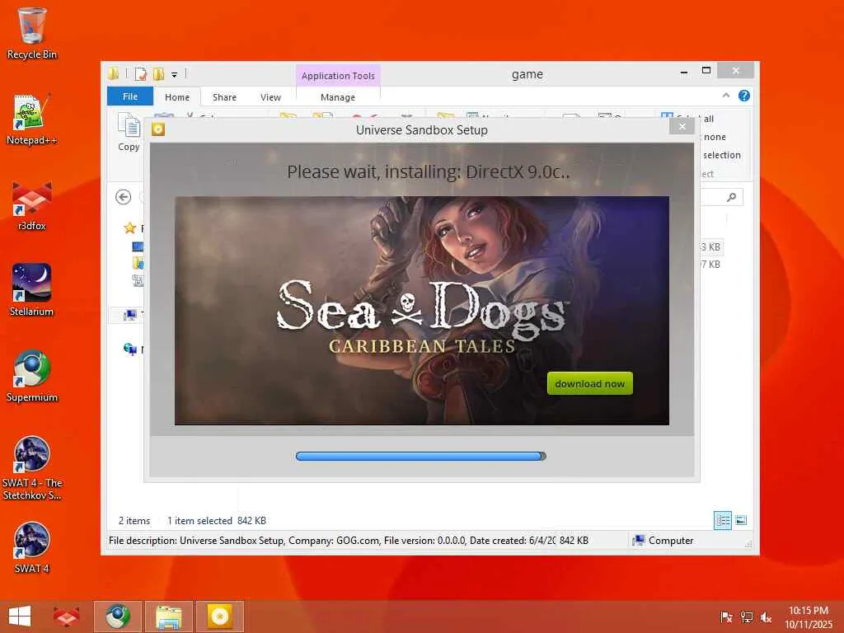844x633 pixels.
Task: Click the muted volume tray icon
Action: (766, 617)
